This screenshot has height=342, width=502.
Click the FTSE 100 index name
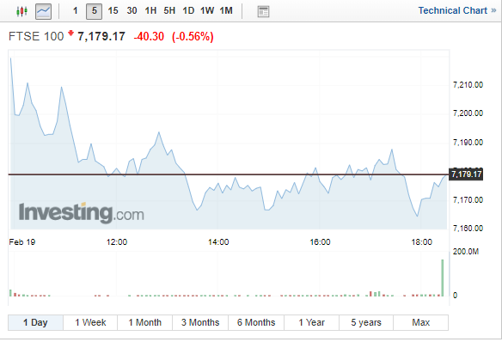tap(36, 36)
